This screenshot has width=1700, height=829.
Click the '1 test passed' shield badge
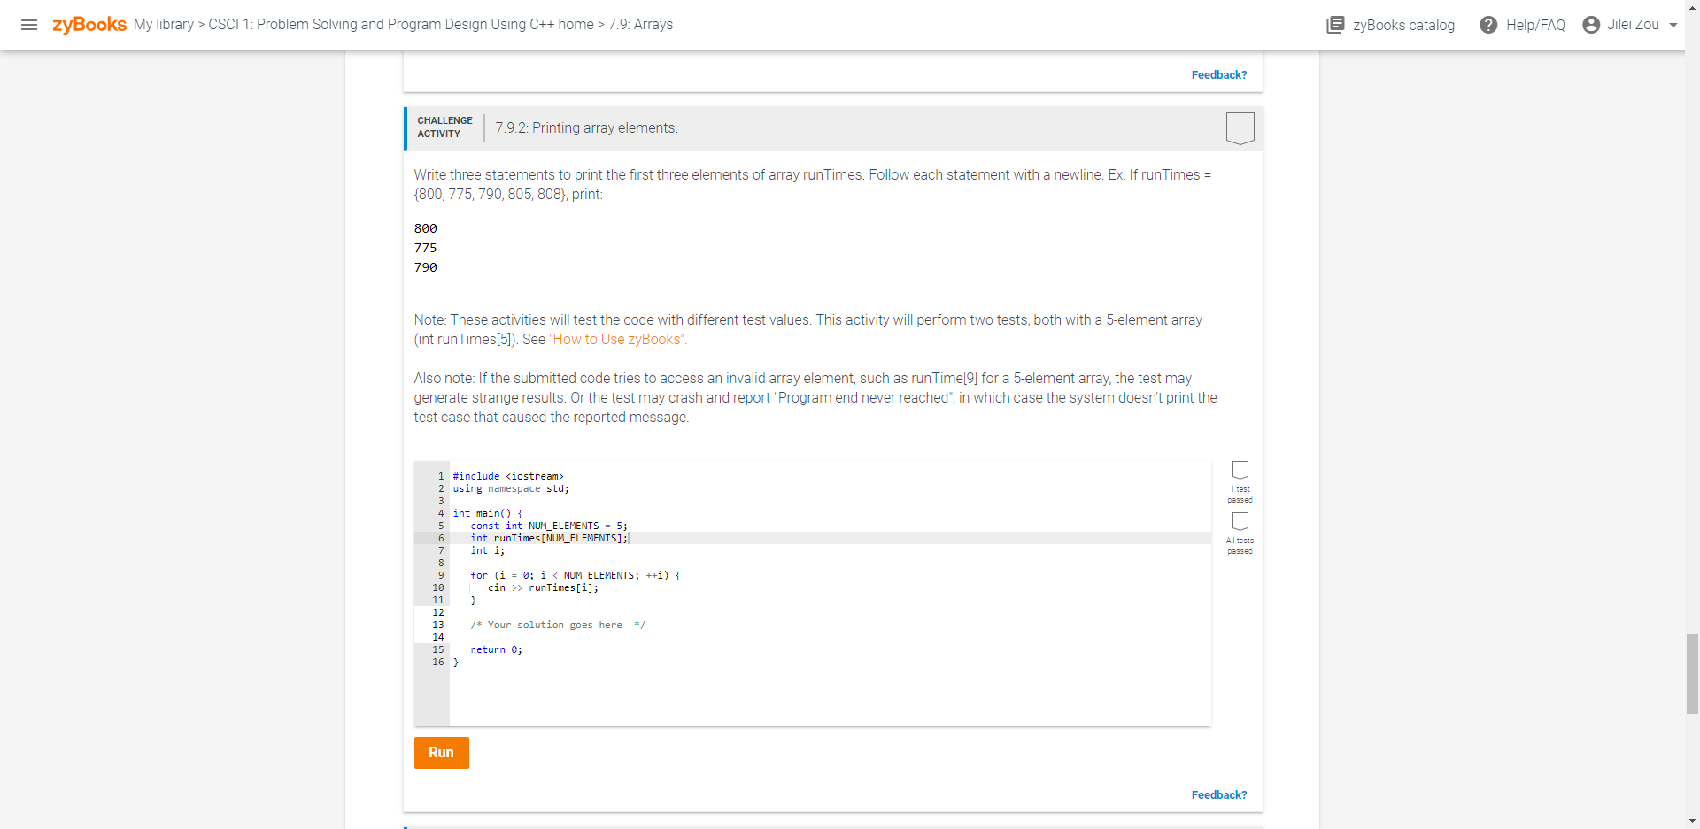click(x=1240, y=471)
